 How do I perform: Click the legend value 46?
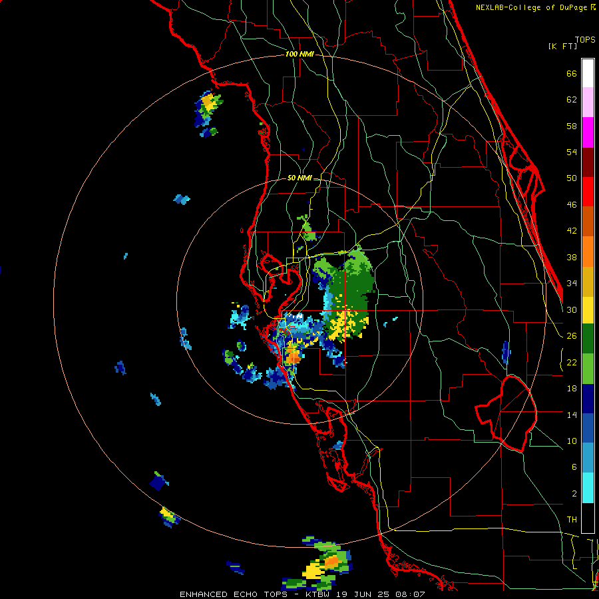click(x=572, y=205)
